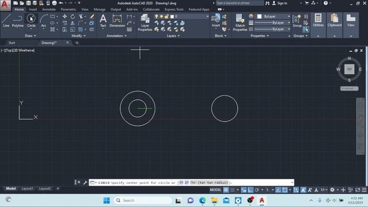Screen dimensions: 368x207
Task: Click the Stretch tool icon
Action: coord(64,29)
